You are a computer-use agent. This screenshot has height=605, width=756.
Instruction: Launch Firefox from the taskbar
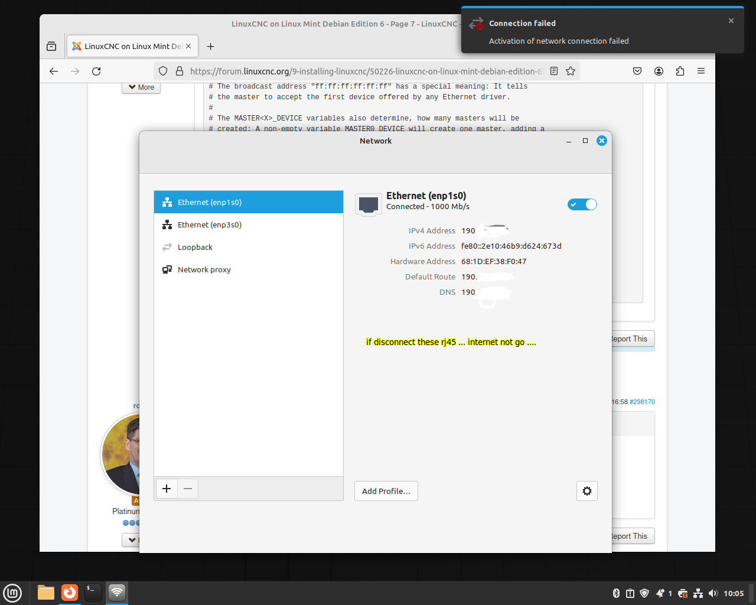tap(70, 593)
